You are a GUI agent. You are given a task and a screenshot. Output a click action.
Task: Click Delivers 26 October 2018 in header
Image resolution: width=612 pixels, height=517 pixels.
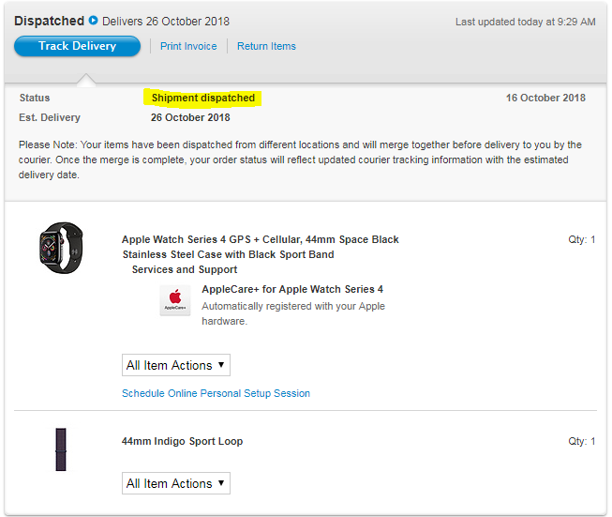click(x=166, y=22)
